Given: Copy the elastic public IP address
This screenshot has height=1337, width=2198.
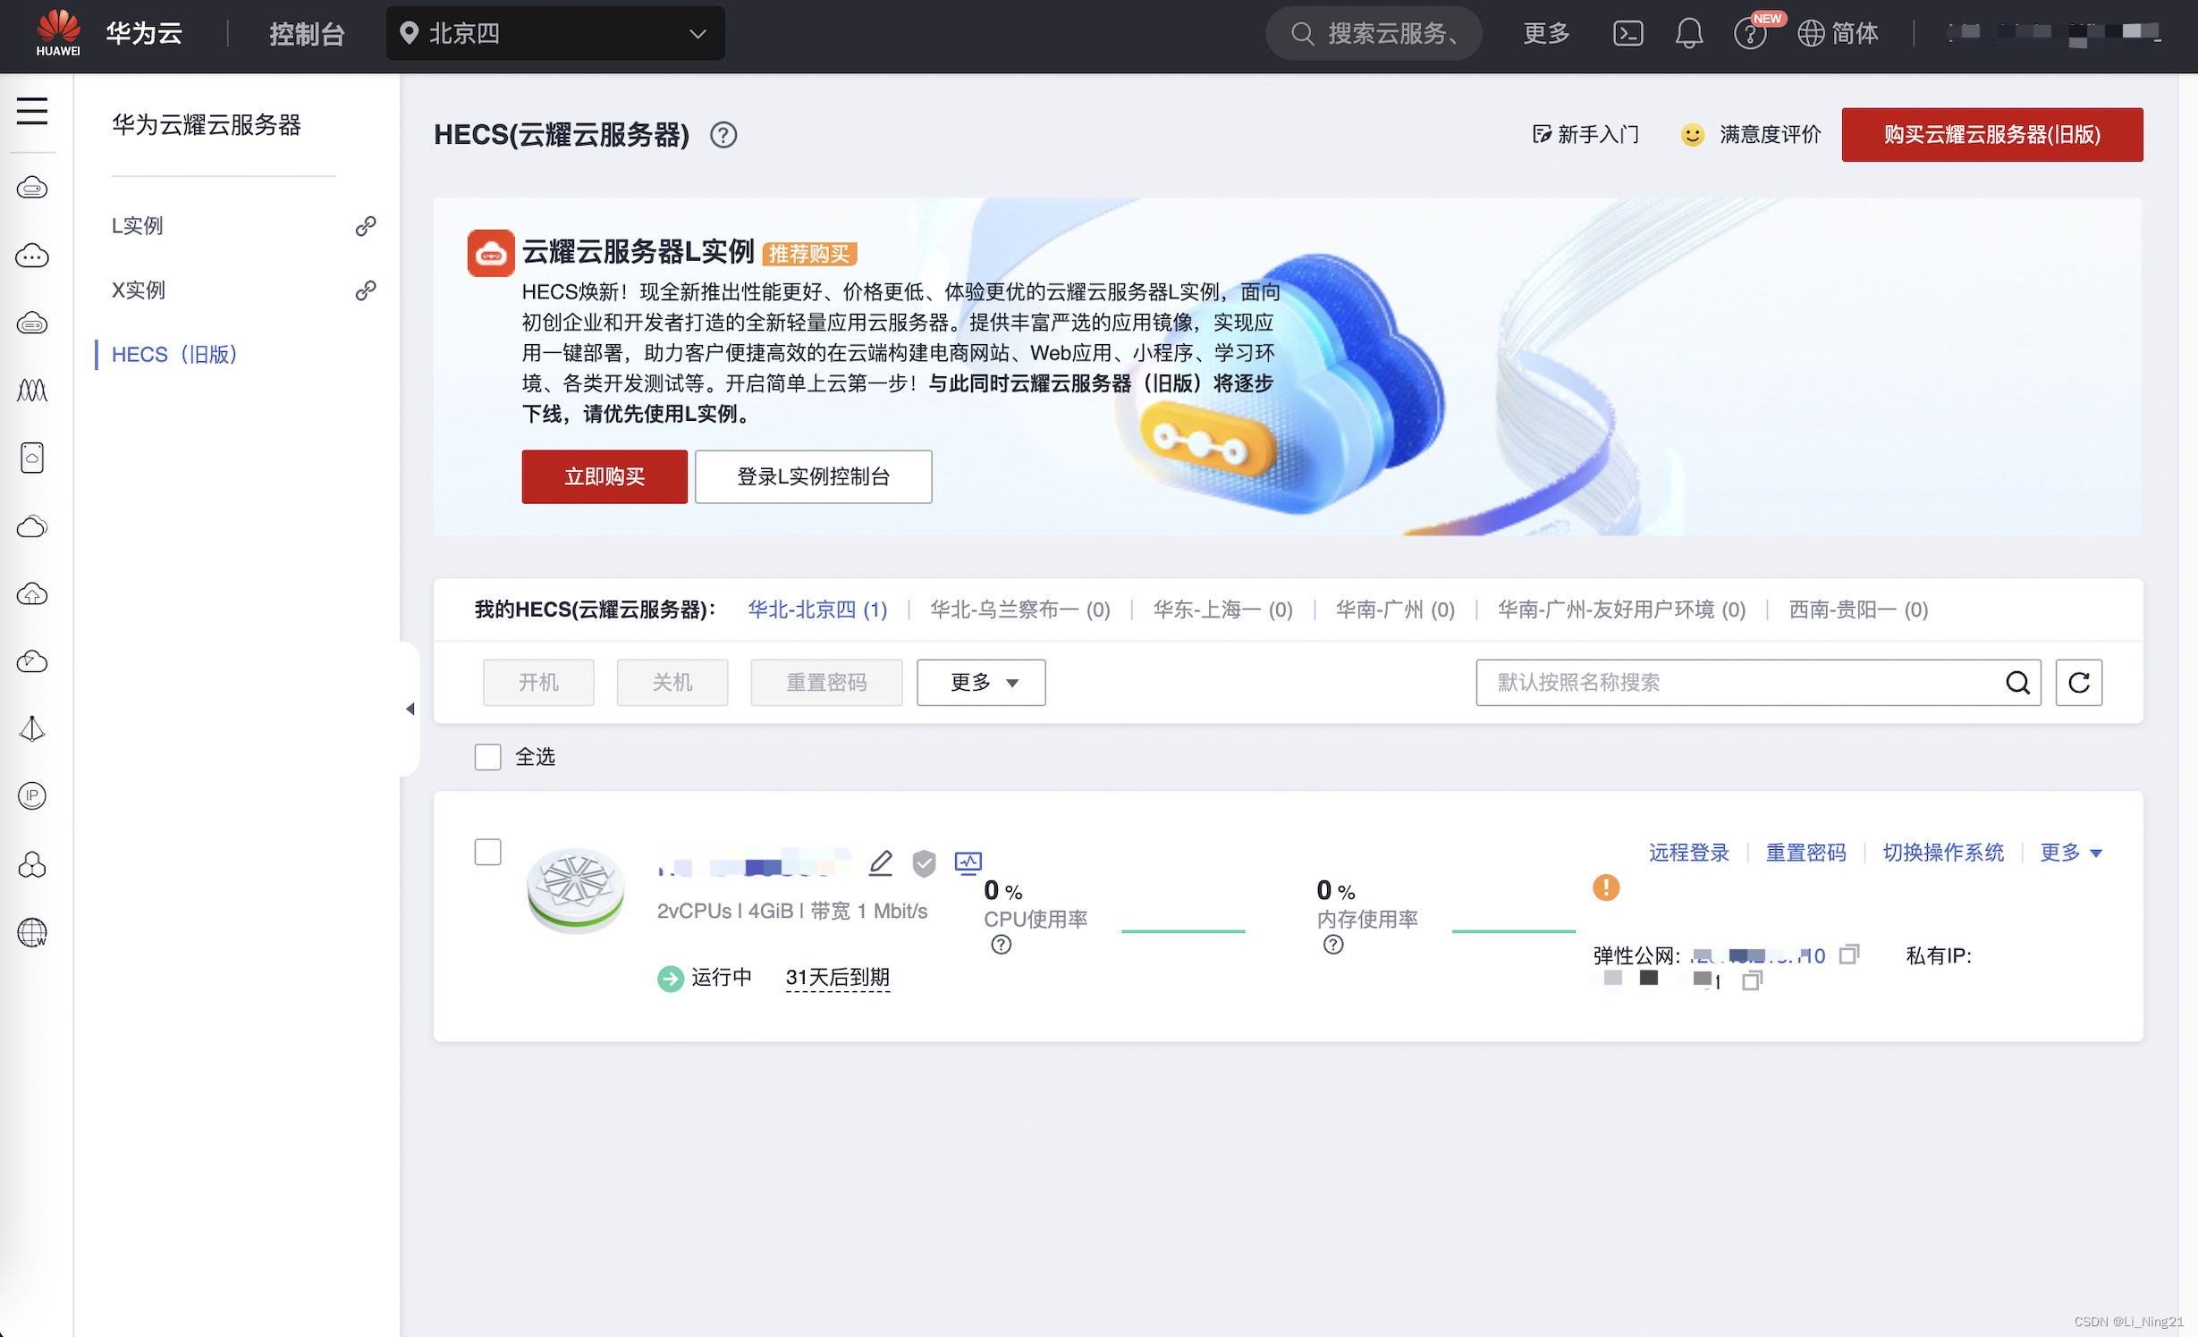Looking at the screenshot, I should [1848, 954].
